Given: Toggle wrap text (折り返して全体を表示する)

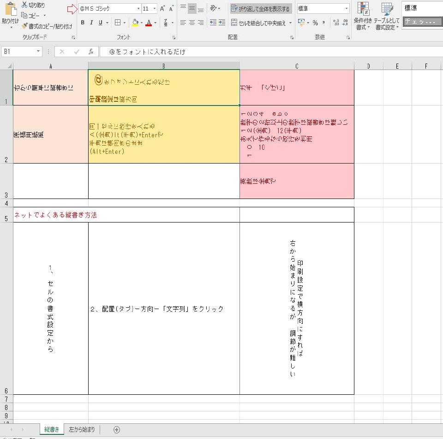Looking at the screenshot, I should coord(260,9).
